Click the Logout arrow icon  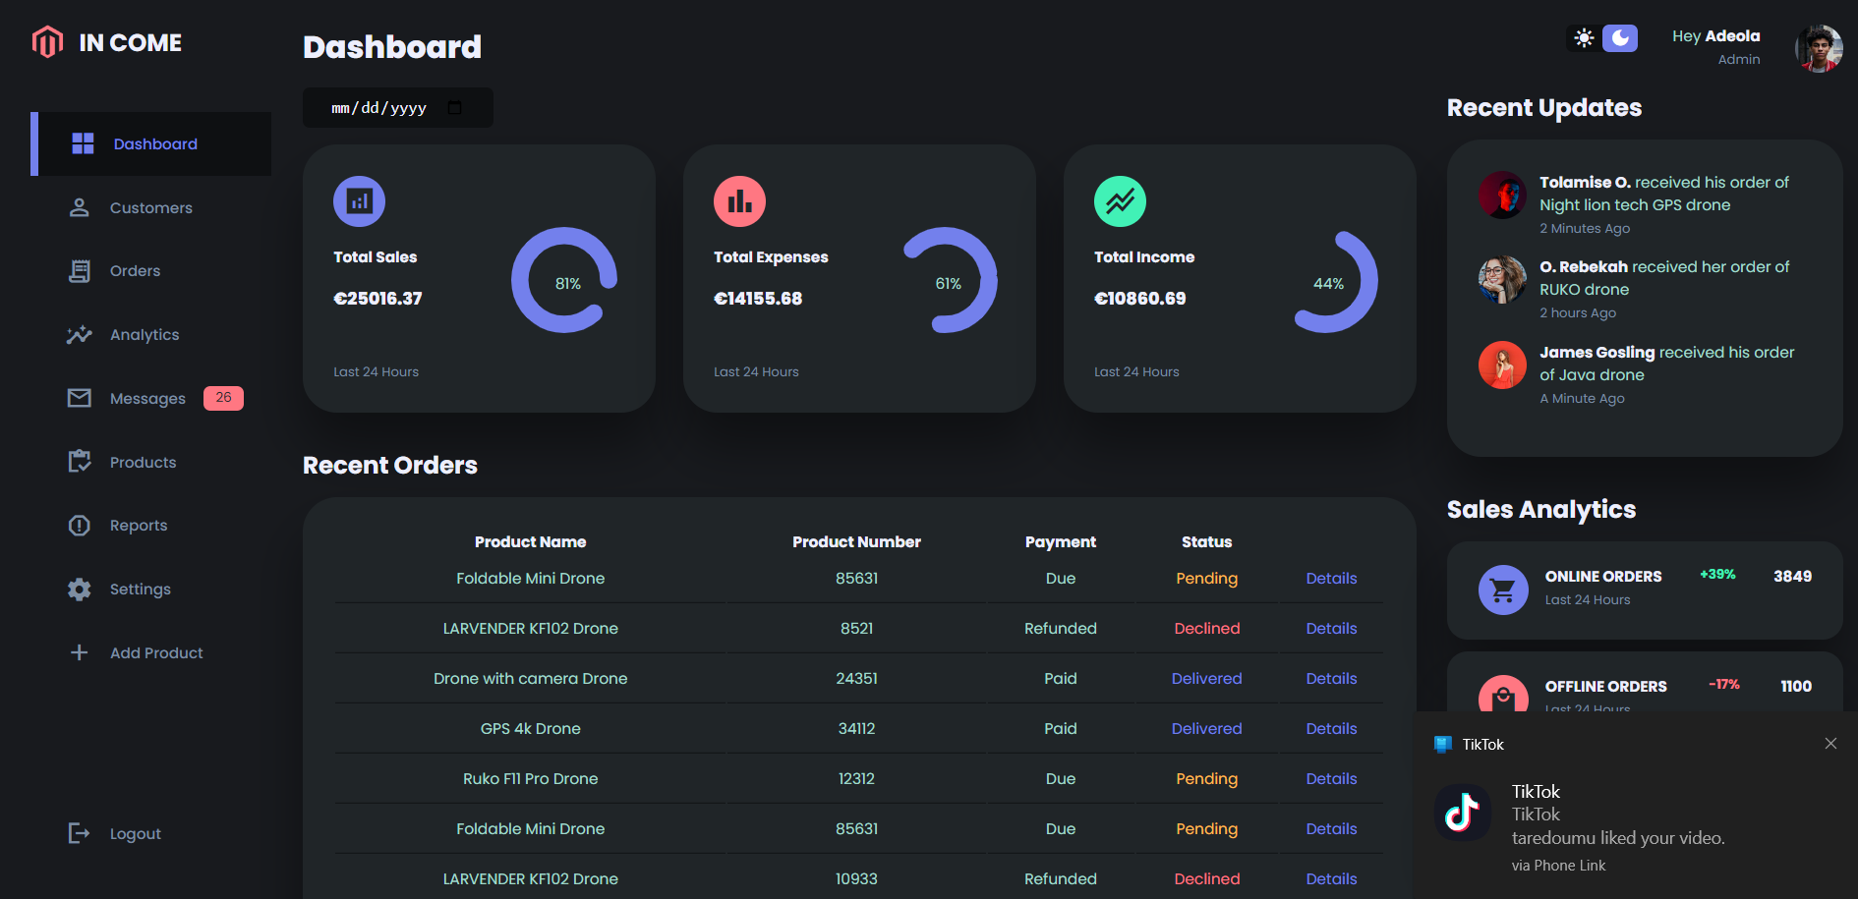coord(80,833)
